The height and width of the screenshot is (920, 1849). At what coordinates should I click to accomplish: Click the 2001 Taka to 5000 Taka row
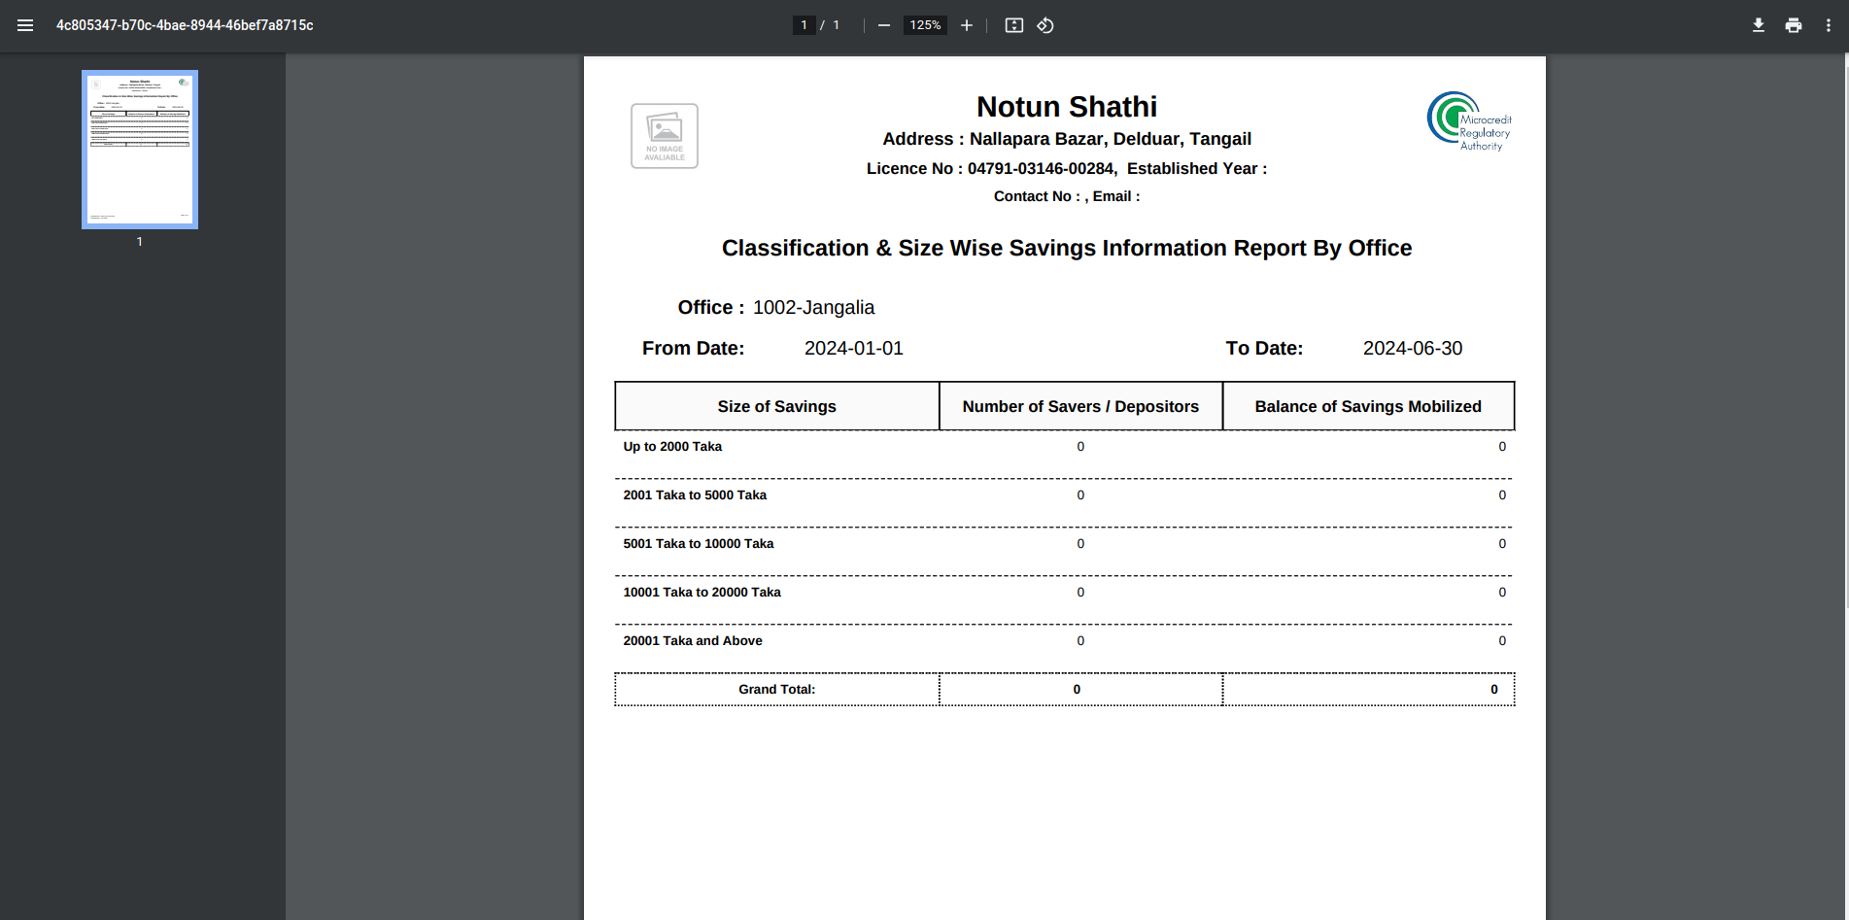[x=1064, y=495]
